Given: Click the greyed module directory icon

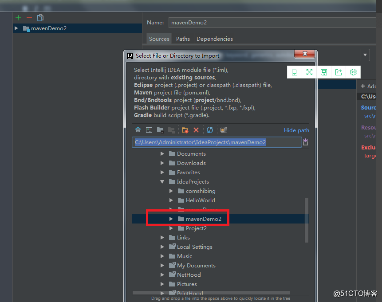Looking at the screenshot, I should pos(171,130).
